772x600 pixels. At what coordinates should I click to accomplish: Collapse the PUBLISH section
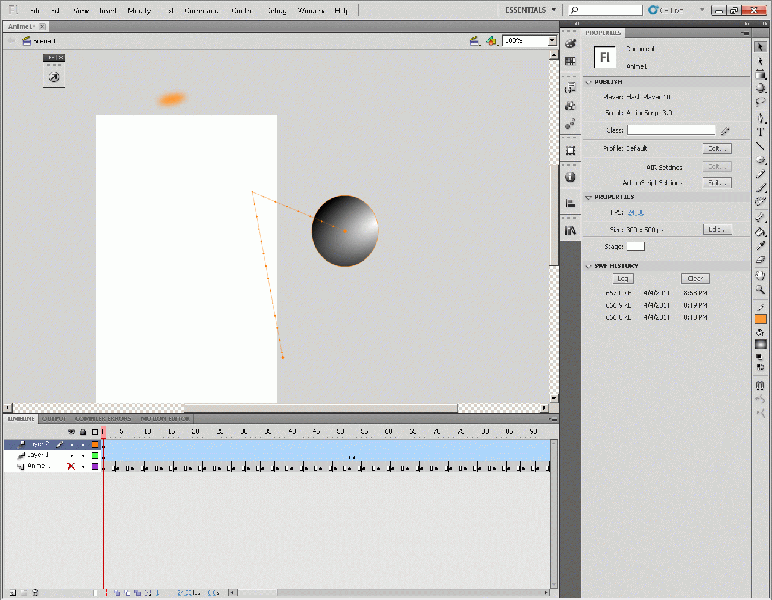point(589,82)
